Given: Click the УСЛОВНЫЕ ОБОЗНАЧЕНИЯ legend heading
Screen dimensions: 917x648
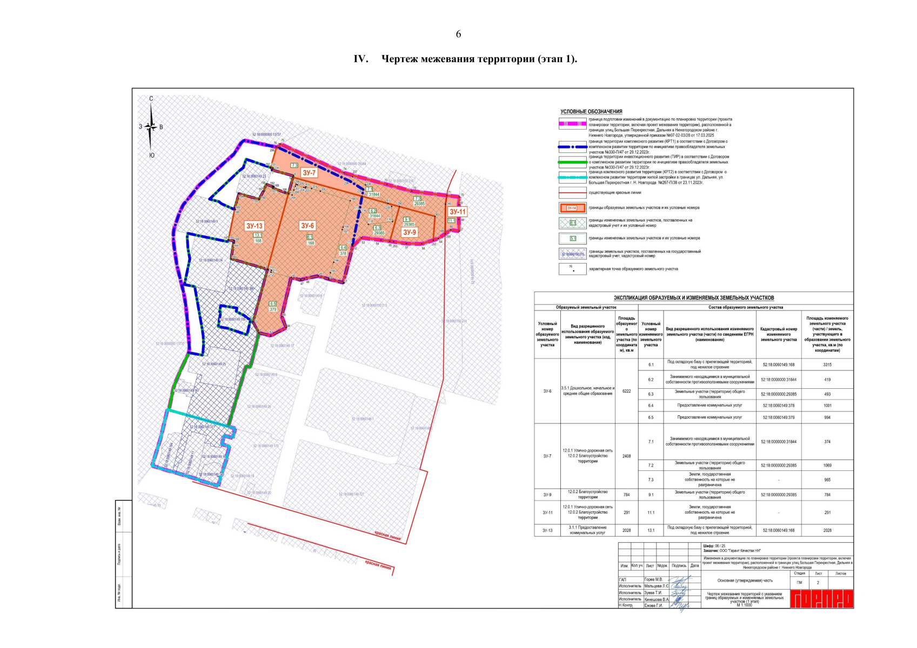Looking at the screenshot, I should [591, 112].
